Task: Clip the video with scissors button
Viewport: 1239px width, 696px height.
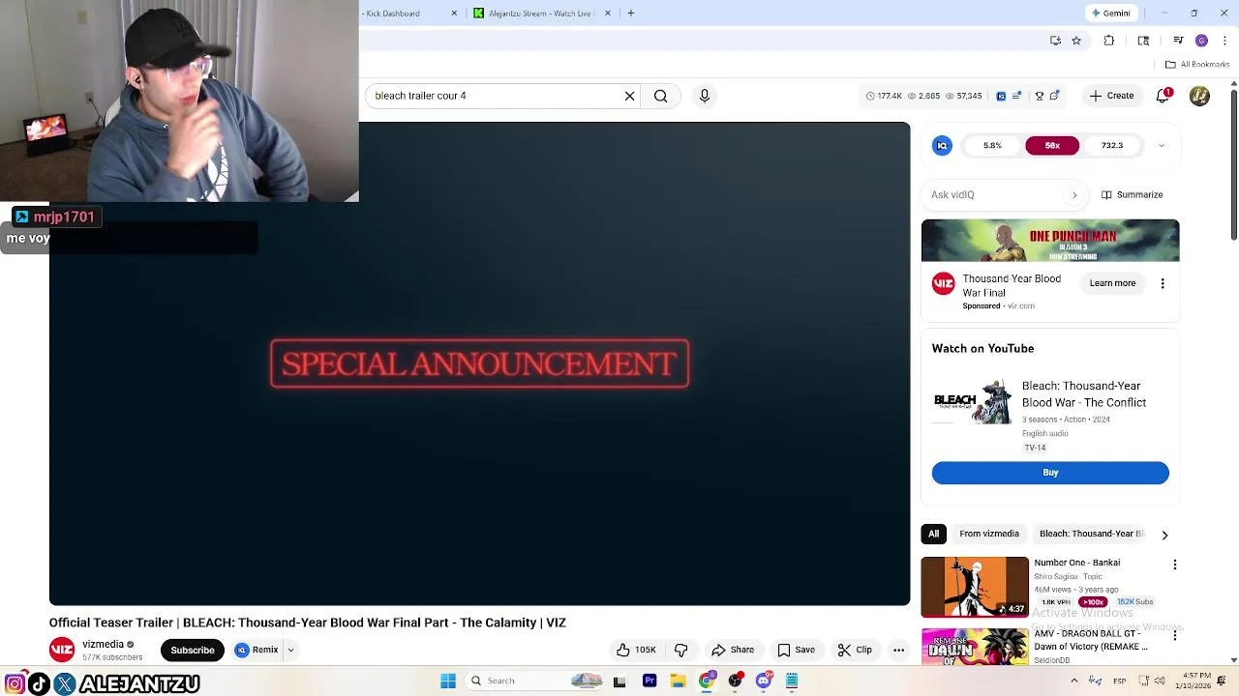Action: (x=855, y=651)
